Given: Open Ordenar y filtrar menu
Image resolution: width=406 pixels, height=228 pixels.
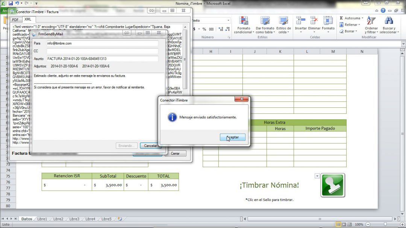Looking at the screenshot, I should click(x=371, y=25).
